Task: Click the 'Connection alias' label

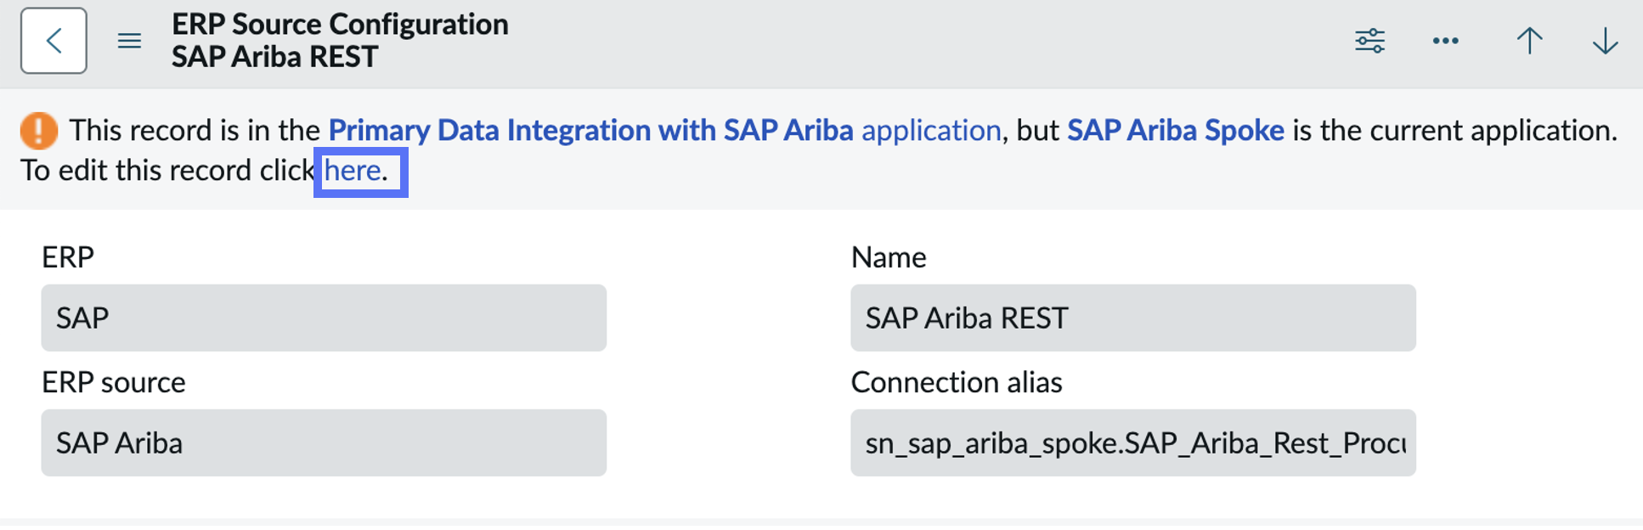Action: (x=957, y=382)
